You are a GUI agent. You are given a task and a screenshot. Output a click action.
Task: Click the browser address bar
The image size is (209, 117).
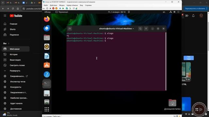(x=32, y=9)
